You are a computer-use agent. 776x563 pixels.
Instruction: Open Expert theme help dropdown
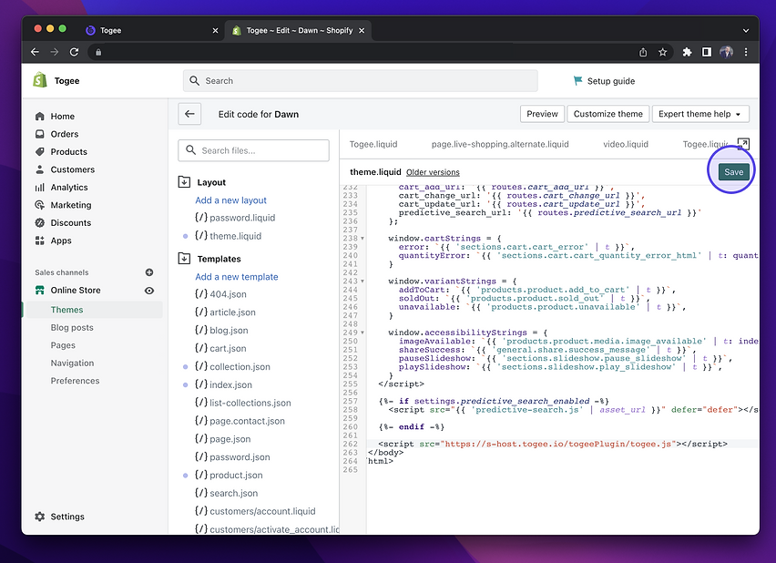(x=700, y=115)
